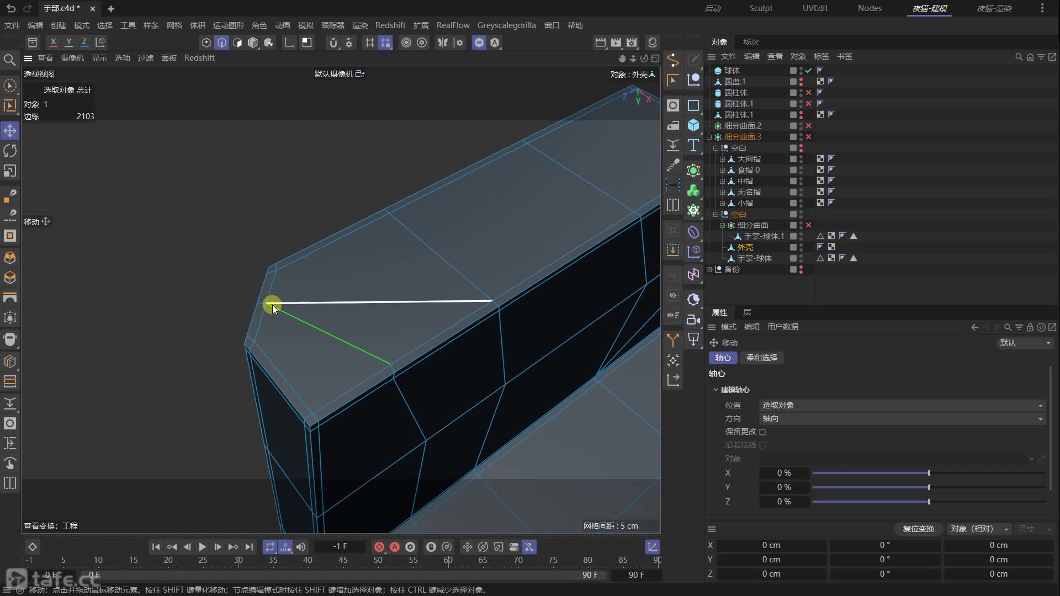Expand the 食指 0 tree node

(x=723, y=170)
